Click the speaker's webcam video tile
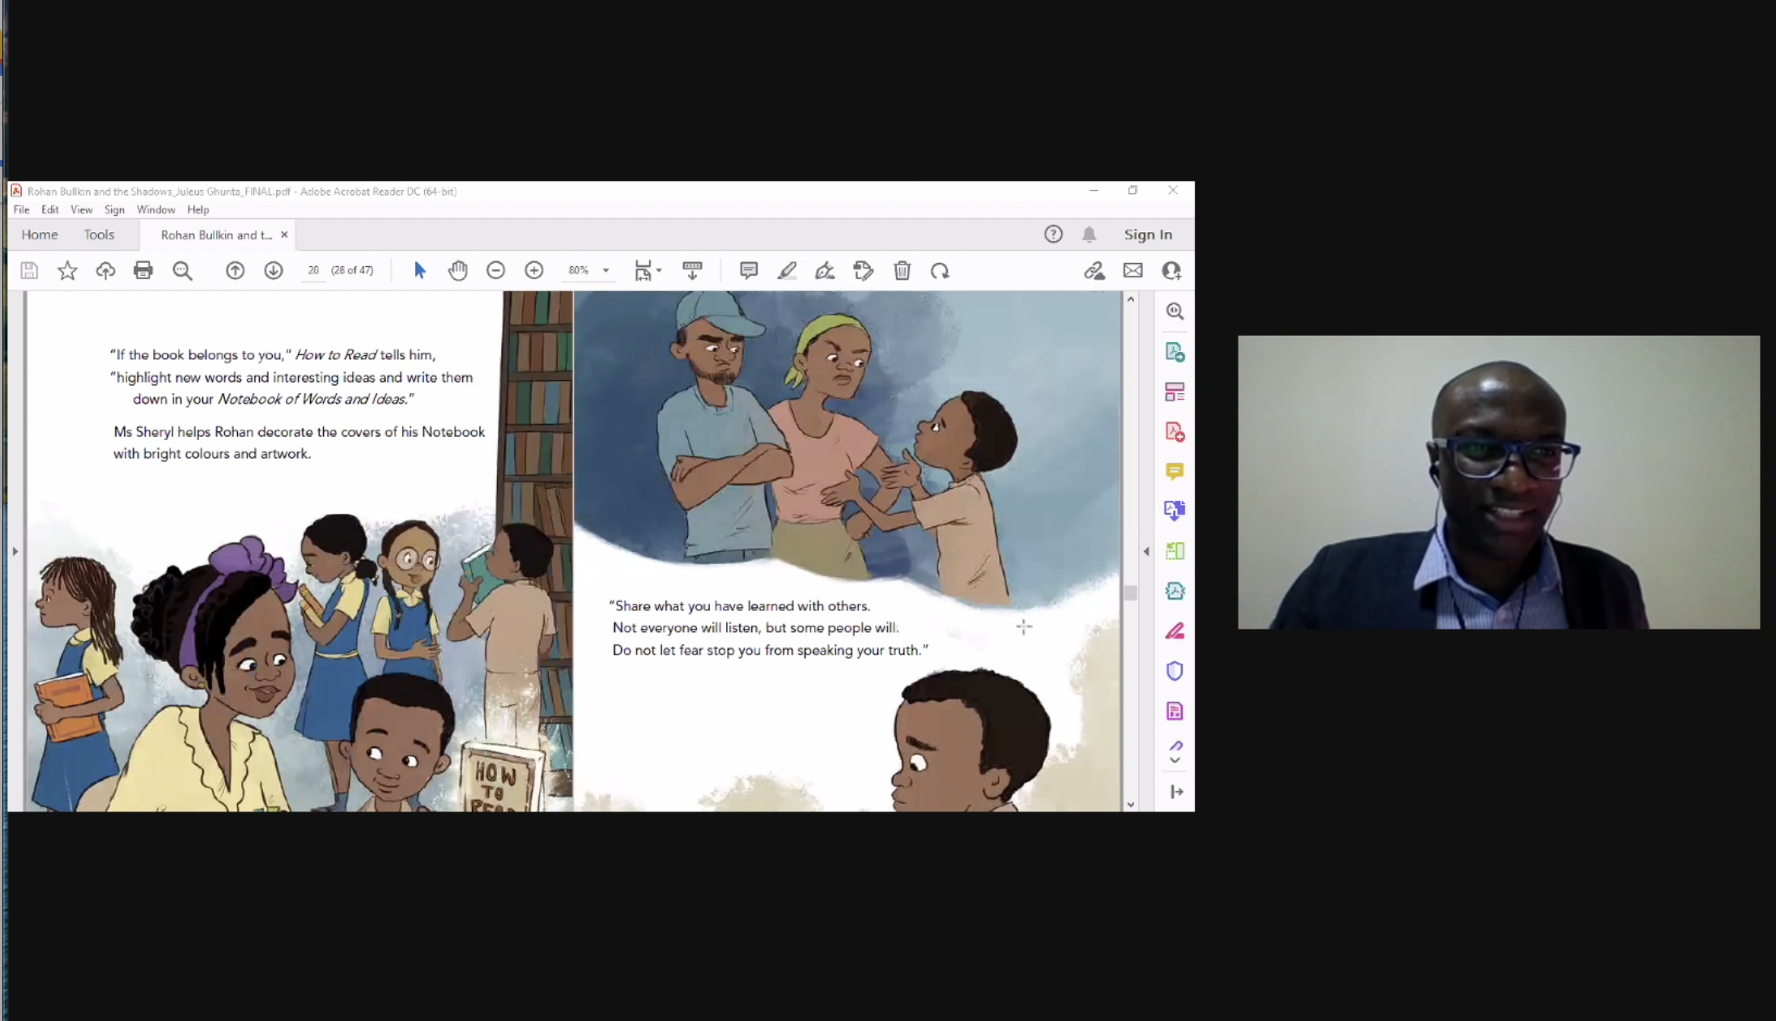1776x1021 pixels. click(x=1498, y=482)
